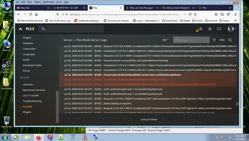The image size is (249, 141).
Task: Click tracking protection shield icon
Action: (x=58, y=14)
